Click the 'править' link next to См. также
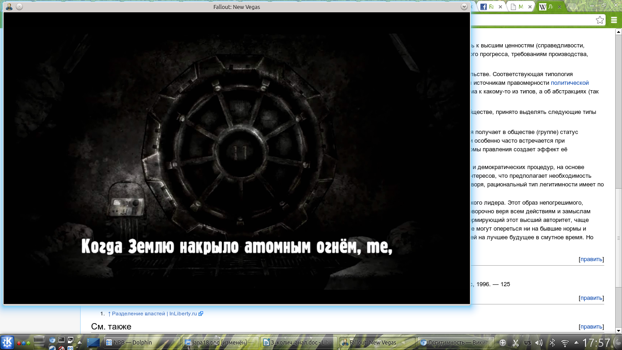 point(591,327)
